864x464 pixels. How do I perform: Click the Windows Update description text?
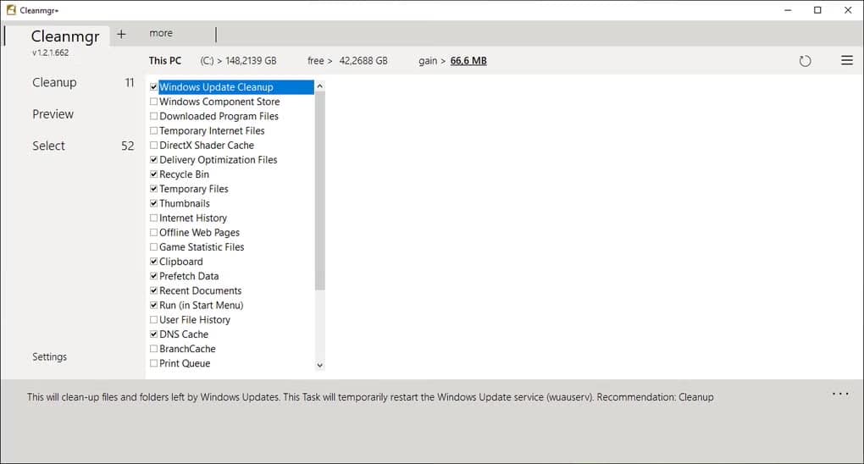[x=370, y=397]
